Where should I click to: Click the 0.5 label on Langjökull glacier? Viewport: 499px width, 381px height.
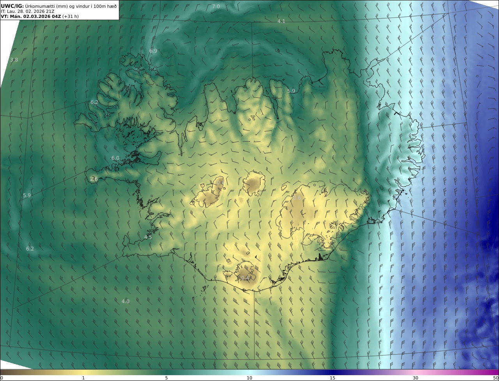221,183
